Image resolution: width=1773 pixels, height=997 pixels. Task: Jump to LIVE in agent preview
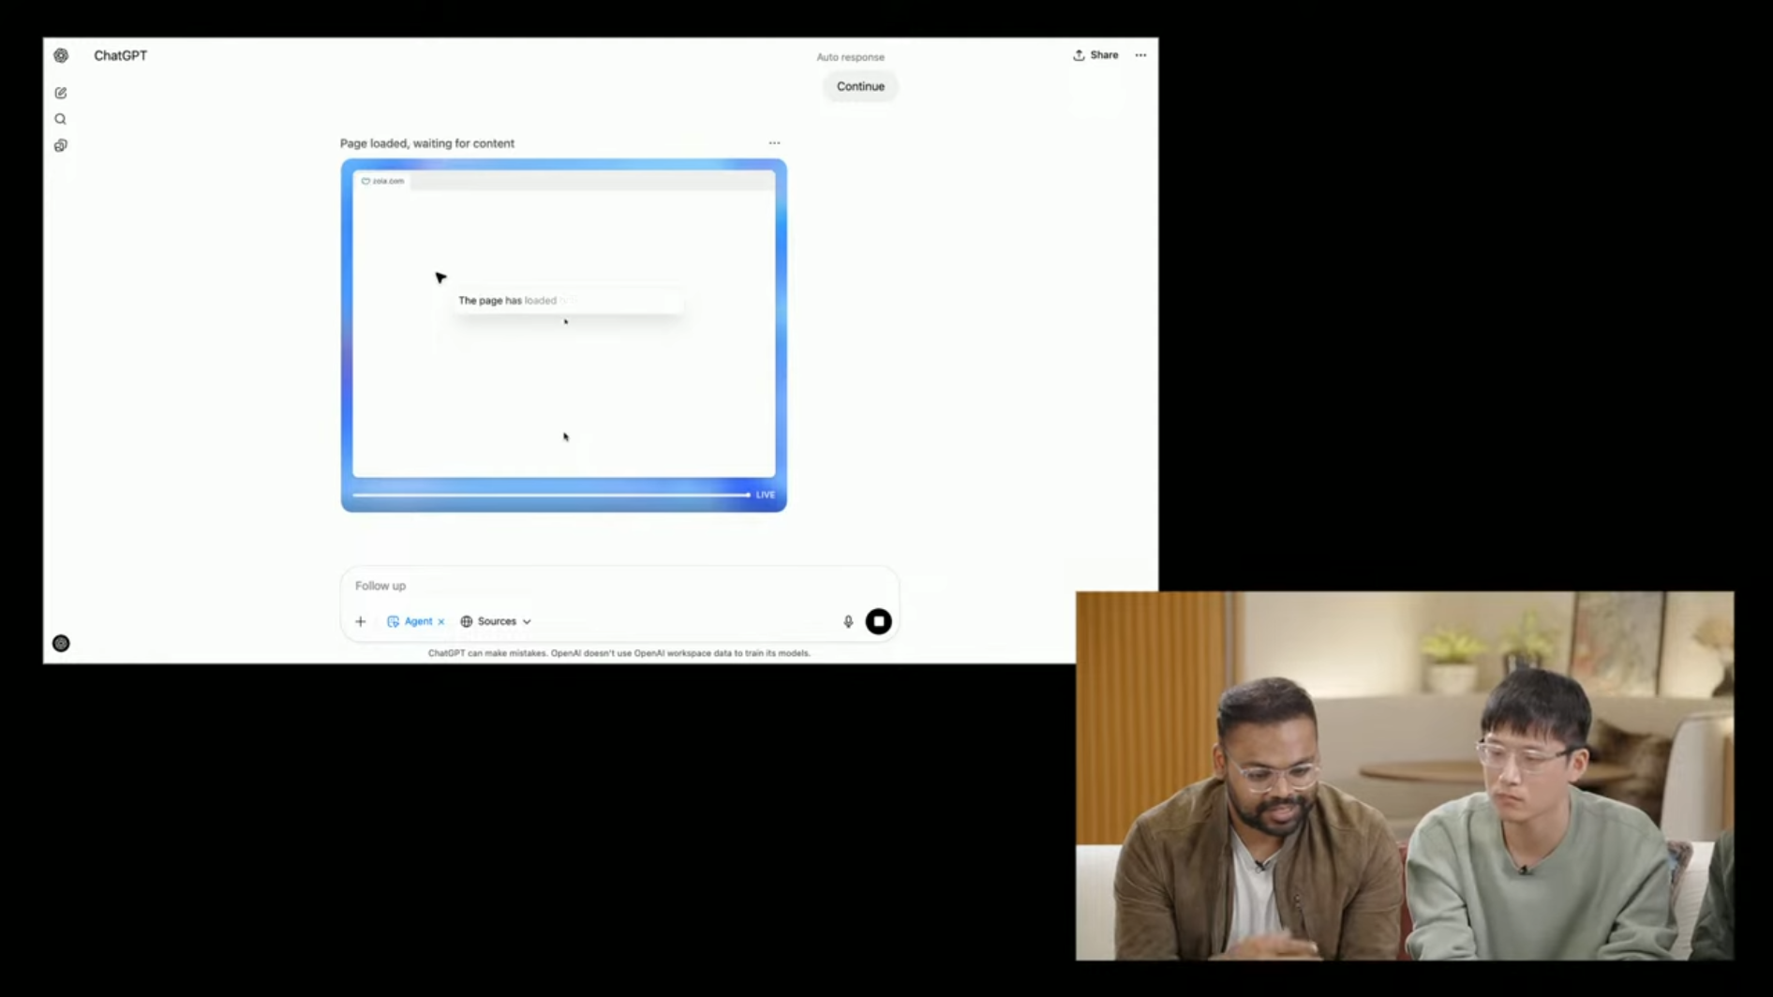coord(766,495)
